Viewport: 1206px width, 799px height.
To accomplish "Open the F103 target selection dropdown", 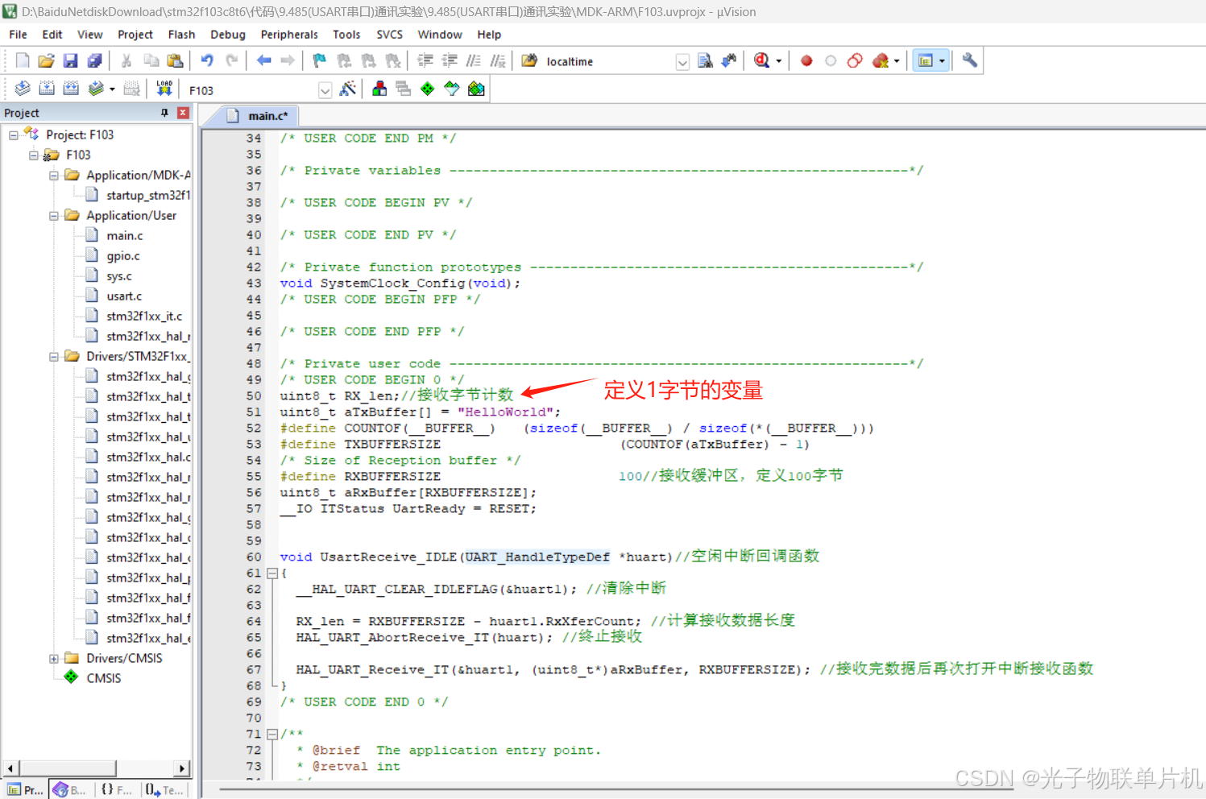I will (x=325, y=90).
